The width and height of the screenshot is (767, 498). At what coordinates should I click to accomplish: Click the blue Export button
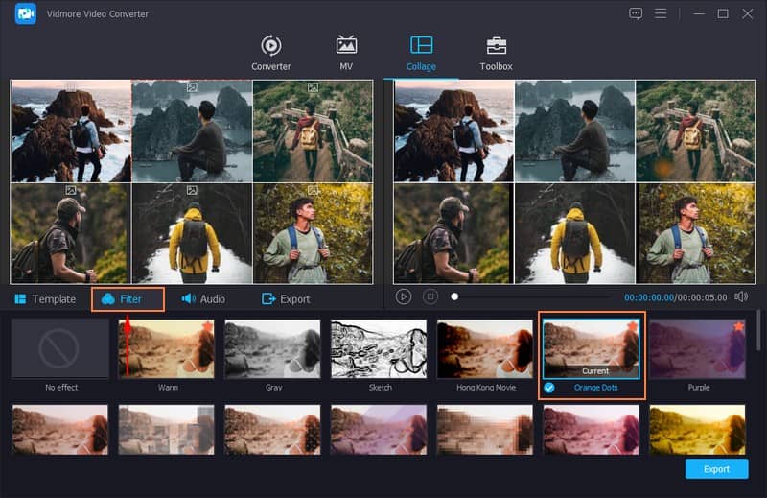pos(716,469)
